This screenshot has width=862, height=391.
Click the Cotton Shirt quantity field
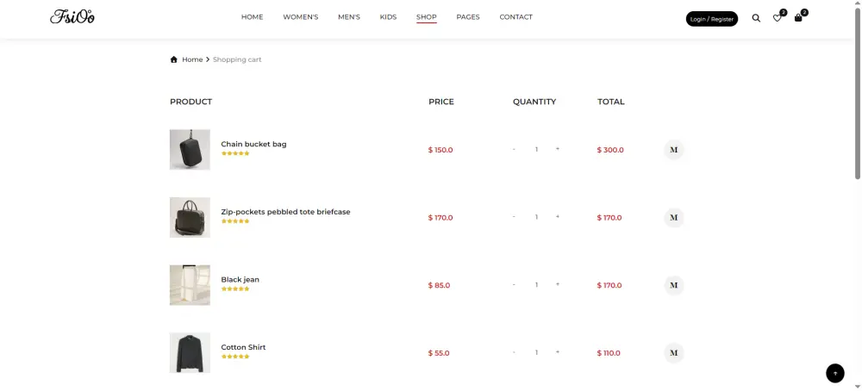(536, 352)
